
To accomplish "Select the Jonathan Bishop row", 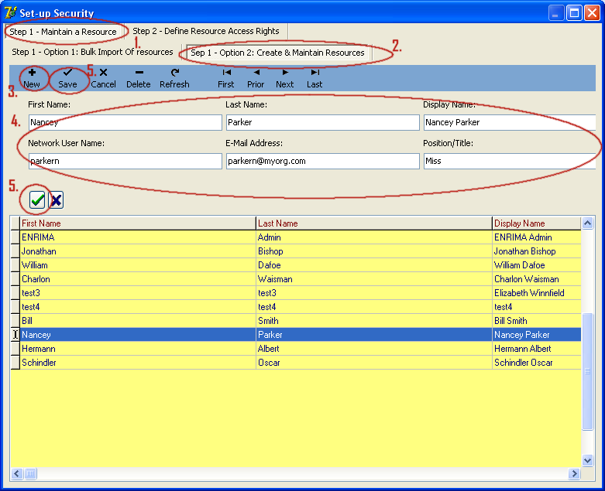I will coord(139,251).
